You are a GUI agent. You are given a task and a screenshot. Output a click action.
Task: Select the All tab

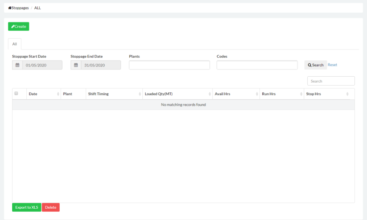[x=15, y=44]
